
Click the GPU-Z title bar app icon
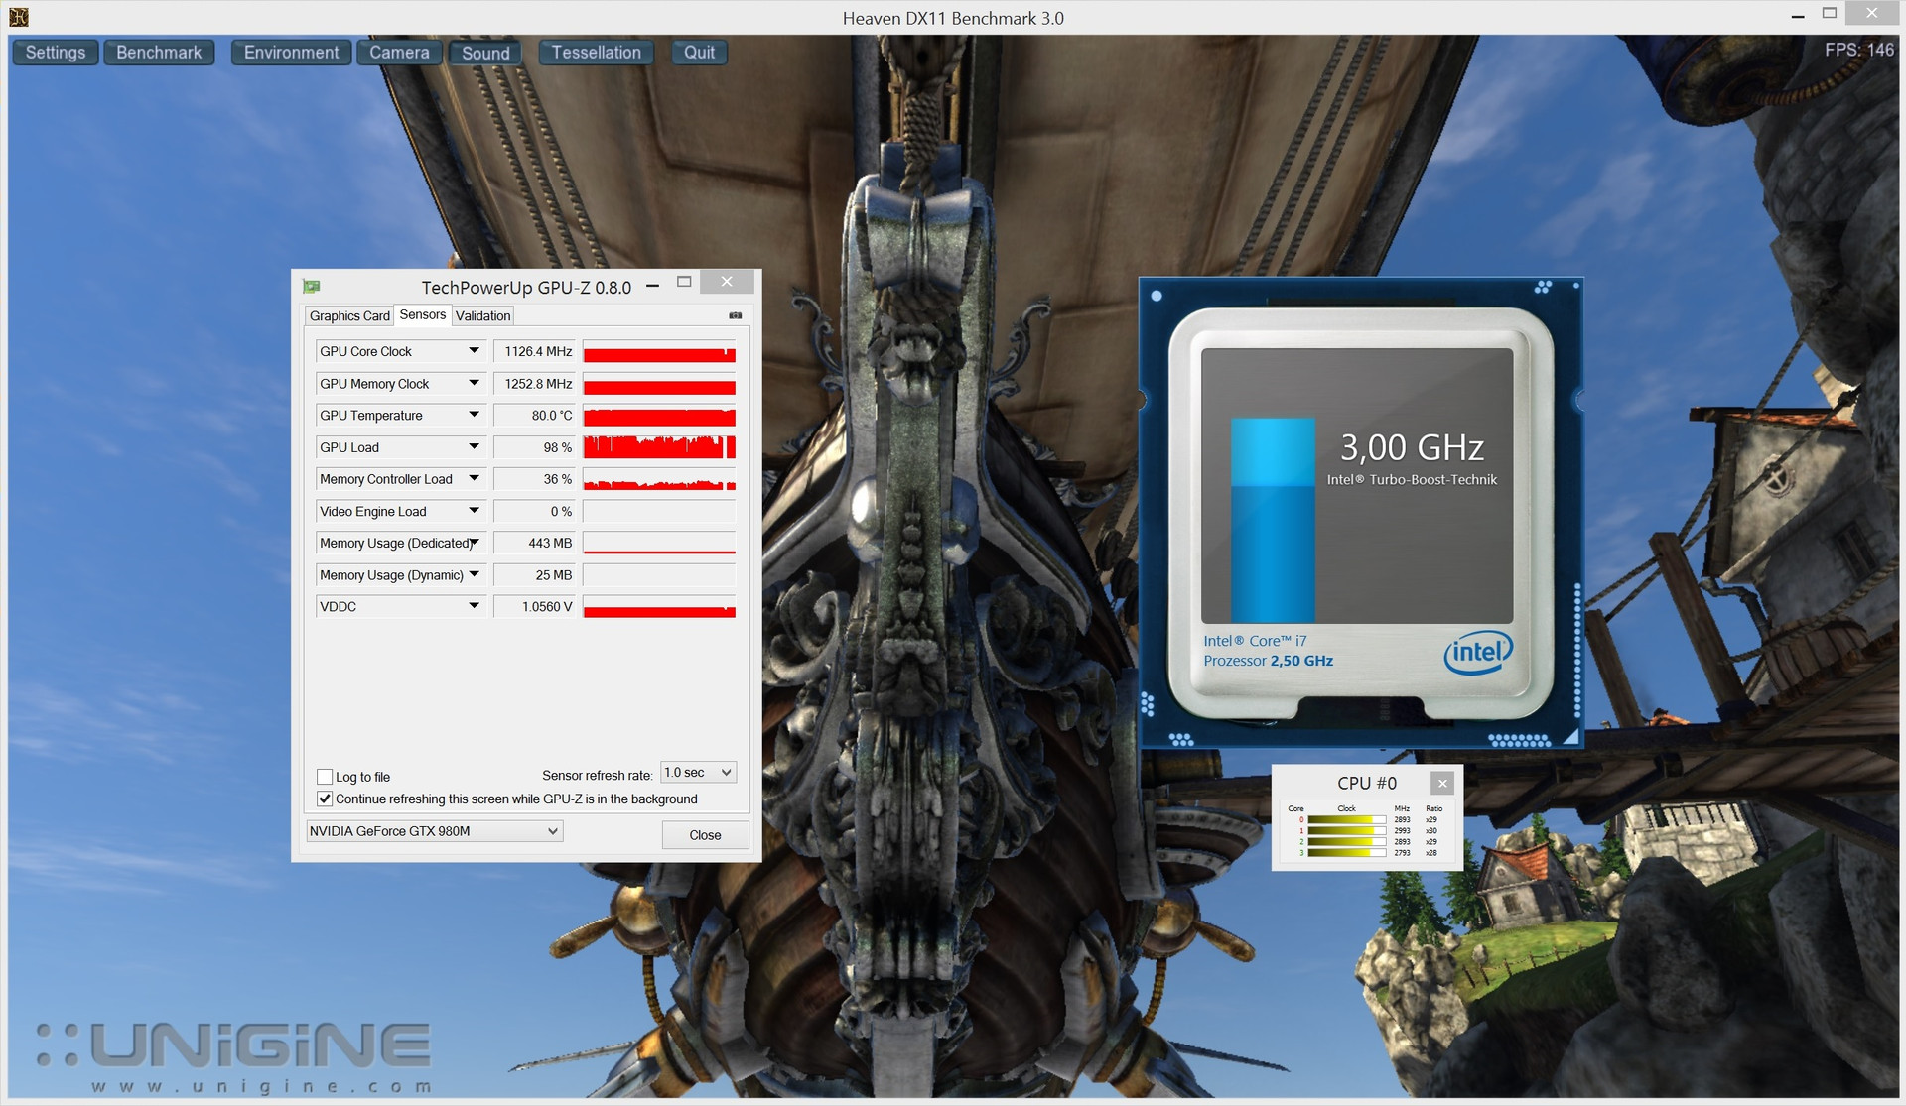312,287
